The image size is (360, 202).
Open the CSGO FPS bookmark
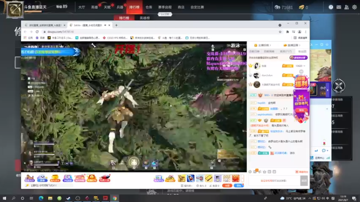pos(115,38)
